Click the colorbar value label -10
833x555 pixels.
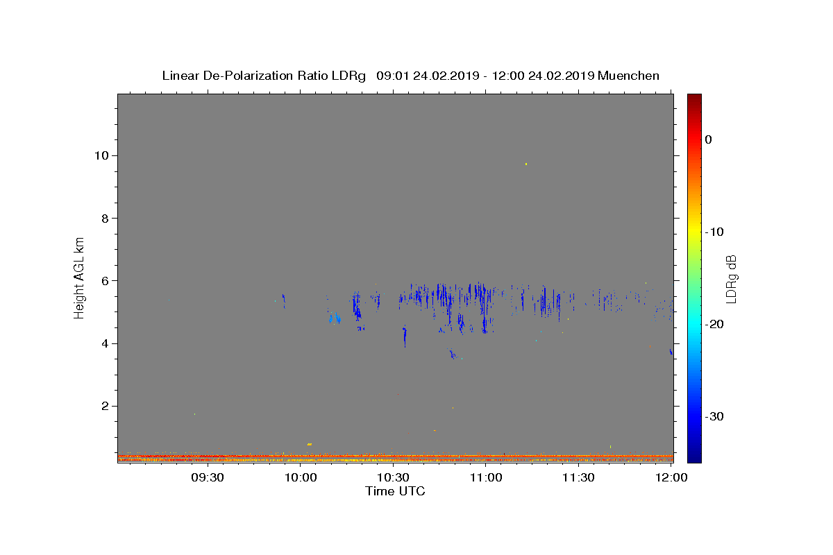[x=716, y=232]
